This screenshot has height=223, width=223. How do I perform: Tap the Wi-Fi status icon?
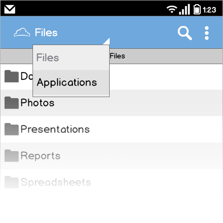(x=171, y=9)
